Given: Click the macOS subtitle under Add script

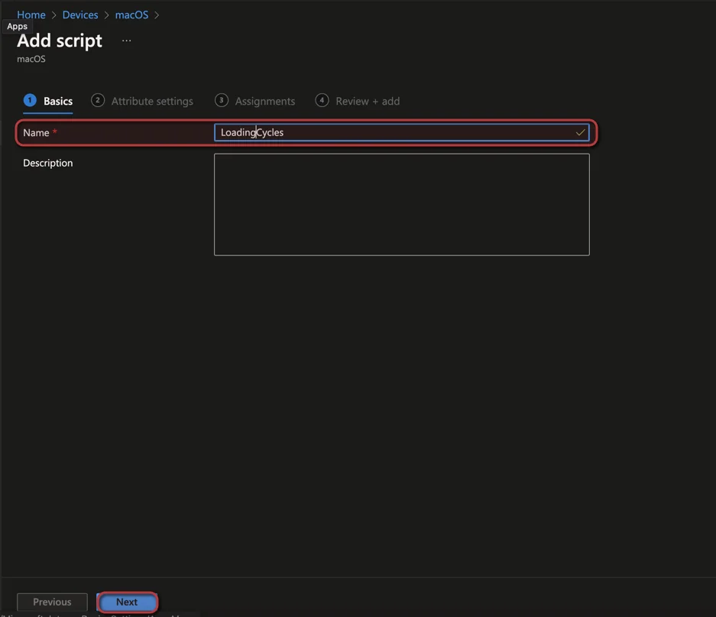Looking at the screenshot, I should pyautogui.click(x=31, y=59).
